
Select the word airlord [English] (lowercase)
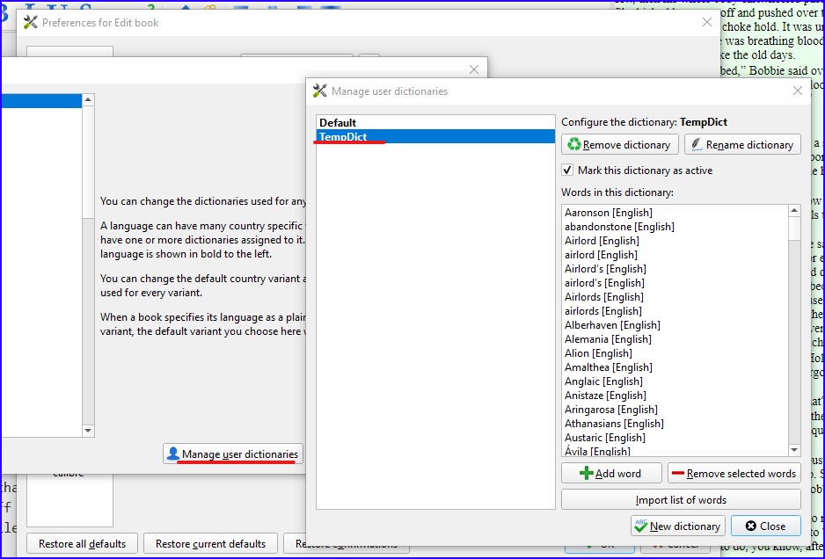[601, 255]
